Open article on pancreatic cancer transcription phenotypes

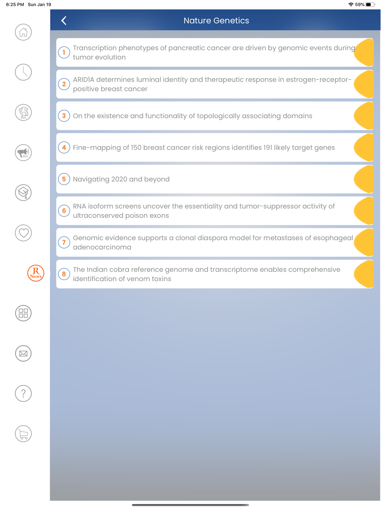[213, 53]
